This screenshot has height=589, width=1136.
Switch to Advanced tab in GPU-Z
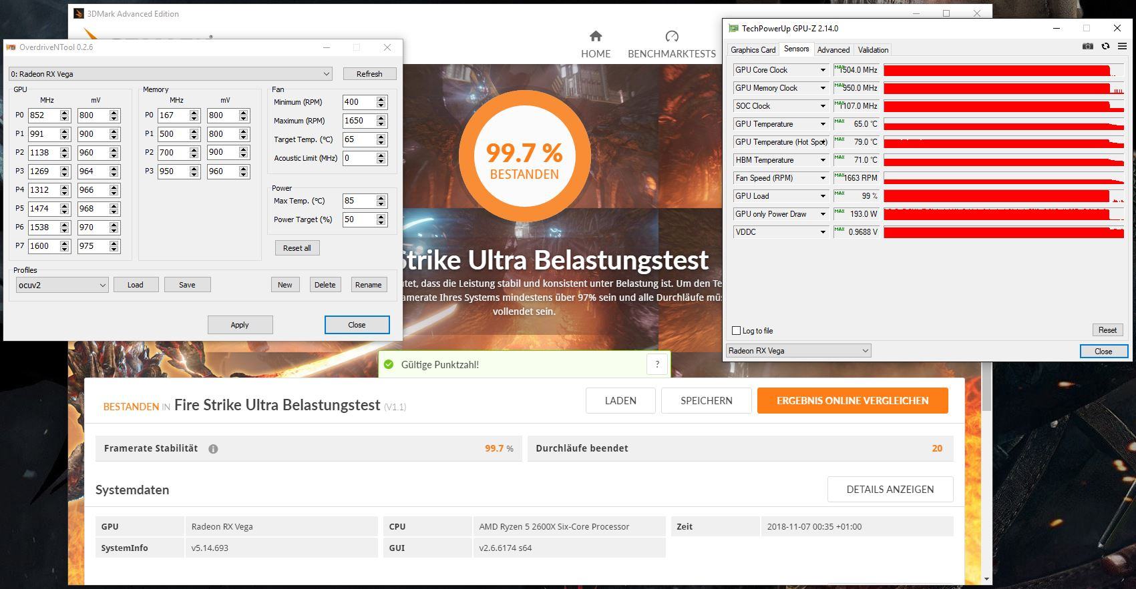pos(833,50)
